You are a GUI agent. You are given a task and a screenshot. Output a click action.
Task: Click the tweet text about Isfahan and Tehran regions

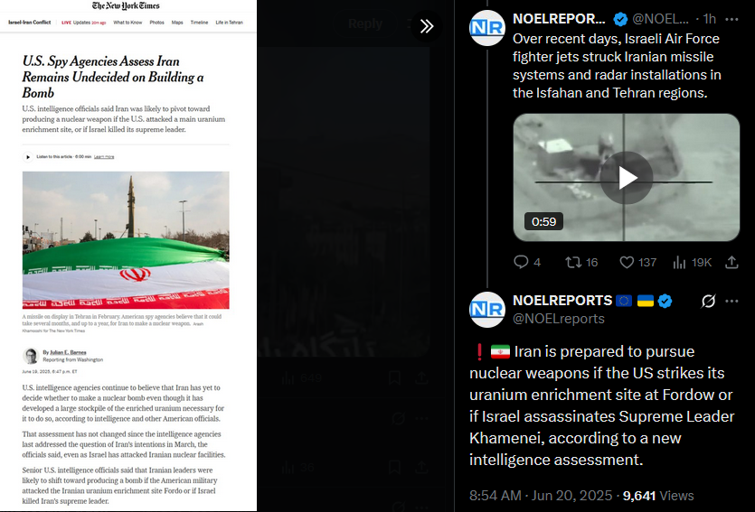coord(617,65)
